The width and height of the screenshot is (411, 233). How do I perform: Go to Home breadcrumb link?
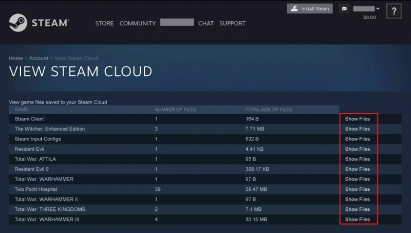pyautogui.click(x=16, y=58)
